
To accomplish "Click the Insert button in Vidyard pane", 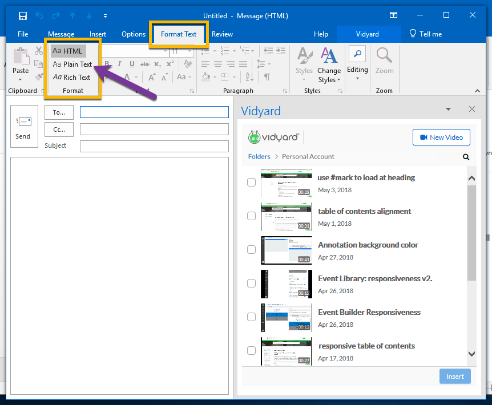I will pos(455,376).
